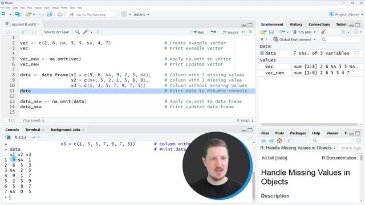Screen dimensions: 365x205
Task: Click the Help show in new window icon
Action: click(x=290, y=141)
